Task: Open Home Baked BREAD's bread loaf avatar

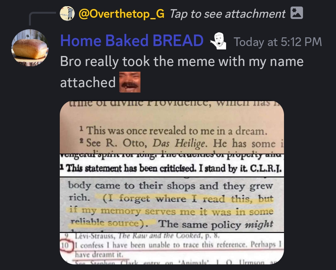Action: [x=30, y=48]
